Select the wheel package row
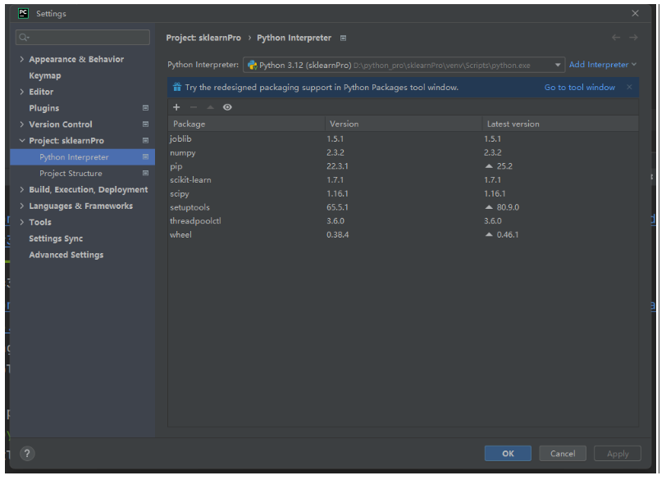The height and width of the screenshot is (480, 666). coord(403,234)
